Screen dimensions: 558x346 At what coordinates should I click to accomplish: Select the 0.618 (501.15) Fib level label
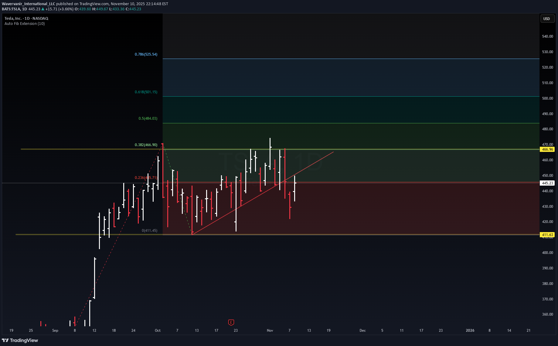pyautogui.click(x=146, y=92)
